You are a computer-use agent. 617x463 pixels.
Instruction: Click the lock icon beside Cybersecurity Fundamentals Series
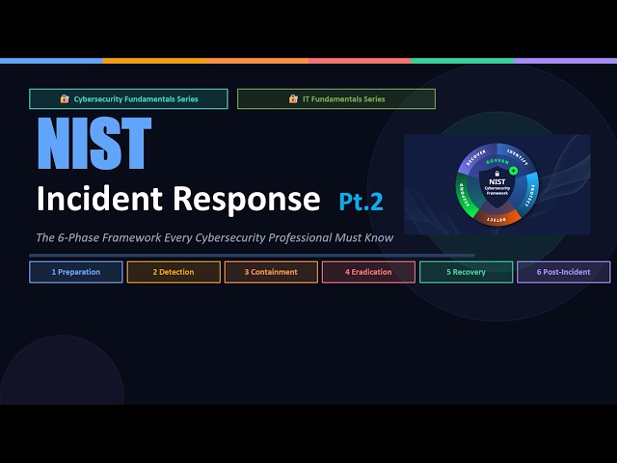[x=65, y=98]
